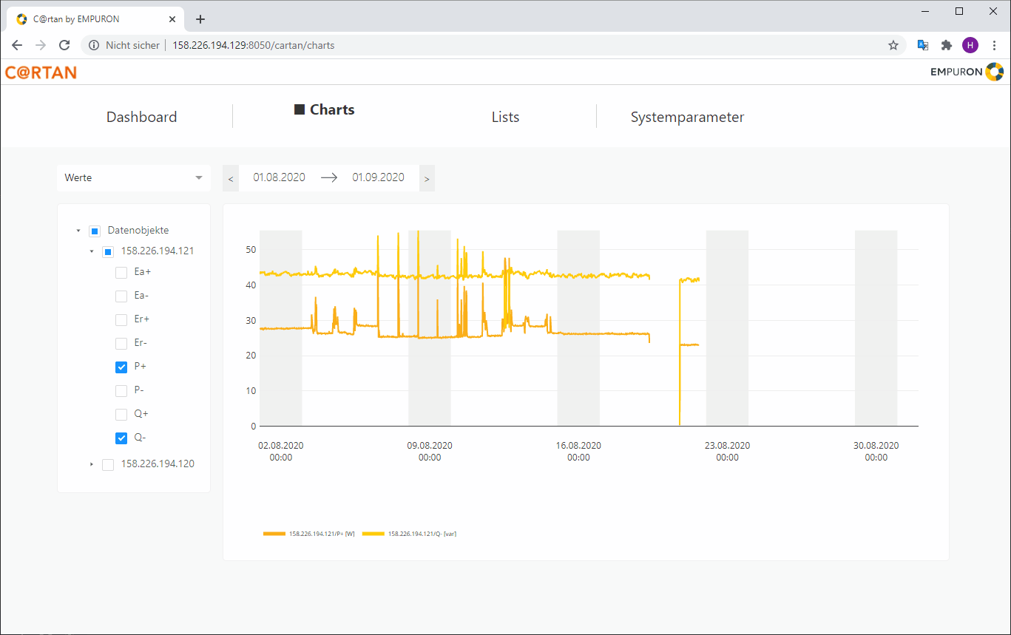
Task: Select the C@rtan by EMPURON browser tab
Action: click(x=97, y=19)
